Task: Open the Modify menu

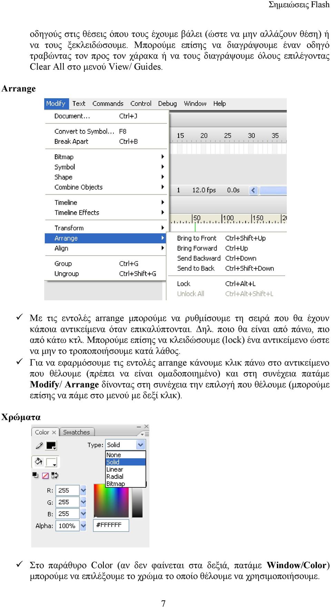Action: [56, 103]
